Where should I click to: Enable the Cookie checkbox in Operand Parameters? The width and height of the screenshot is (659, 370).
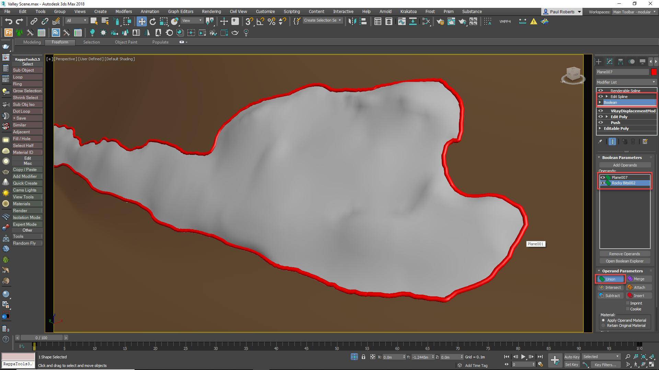point(628,309)
